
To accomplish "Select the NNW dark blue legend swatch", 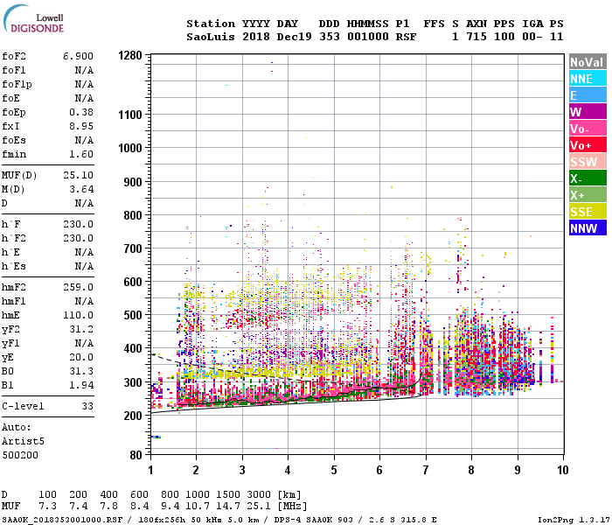I will (588, 228).
